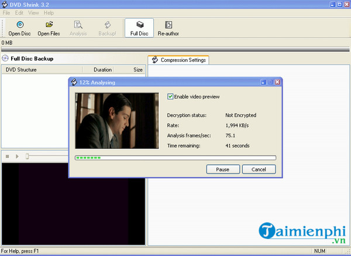Click the Open Disc toolbar icon
Image resolution: width=351 pixels, height=256 pixels.
[x=20, y=28]
